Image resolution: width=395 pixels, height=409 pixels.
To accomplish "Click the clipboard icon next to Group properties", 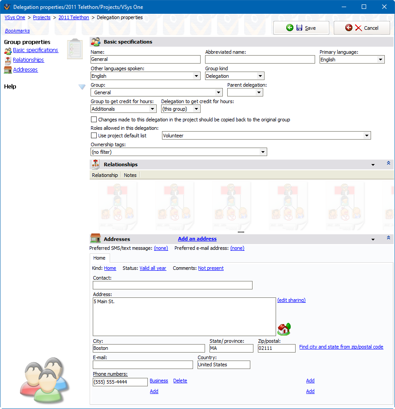I will tap(75, 49).
